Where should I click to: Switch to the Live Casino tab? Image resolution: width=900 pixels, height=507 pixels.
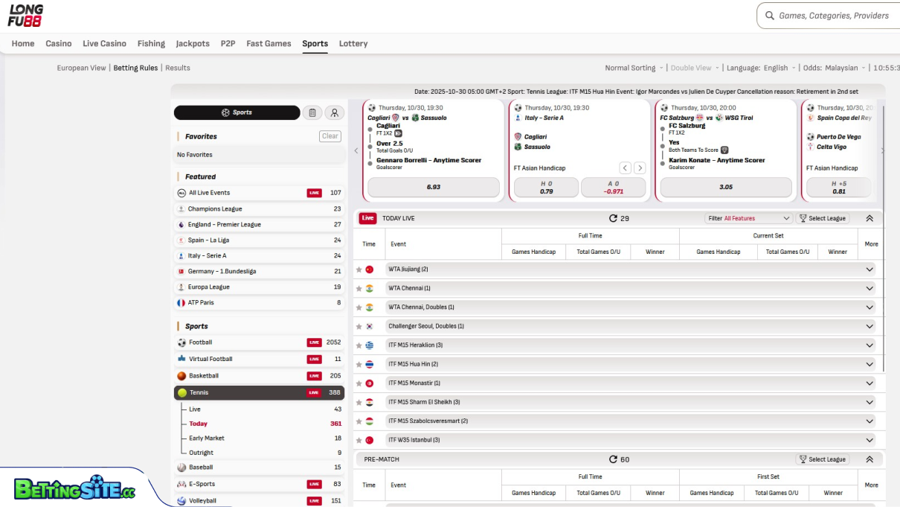click(104, 43)
